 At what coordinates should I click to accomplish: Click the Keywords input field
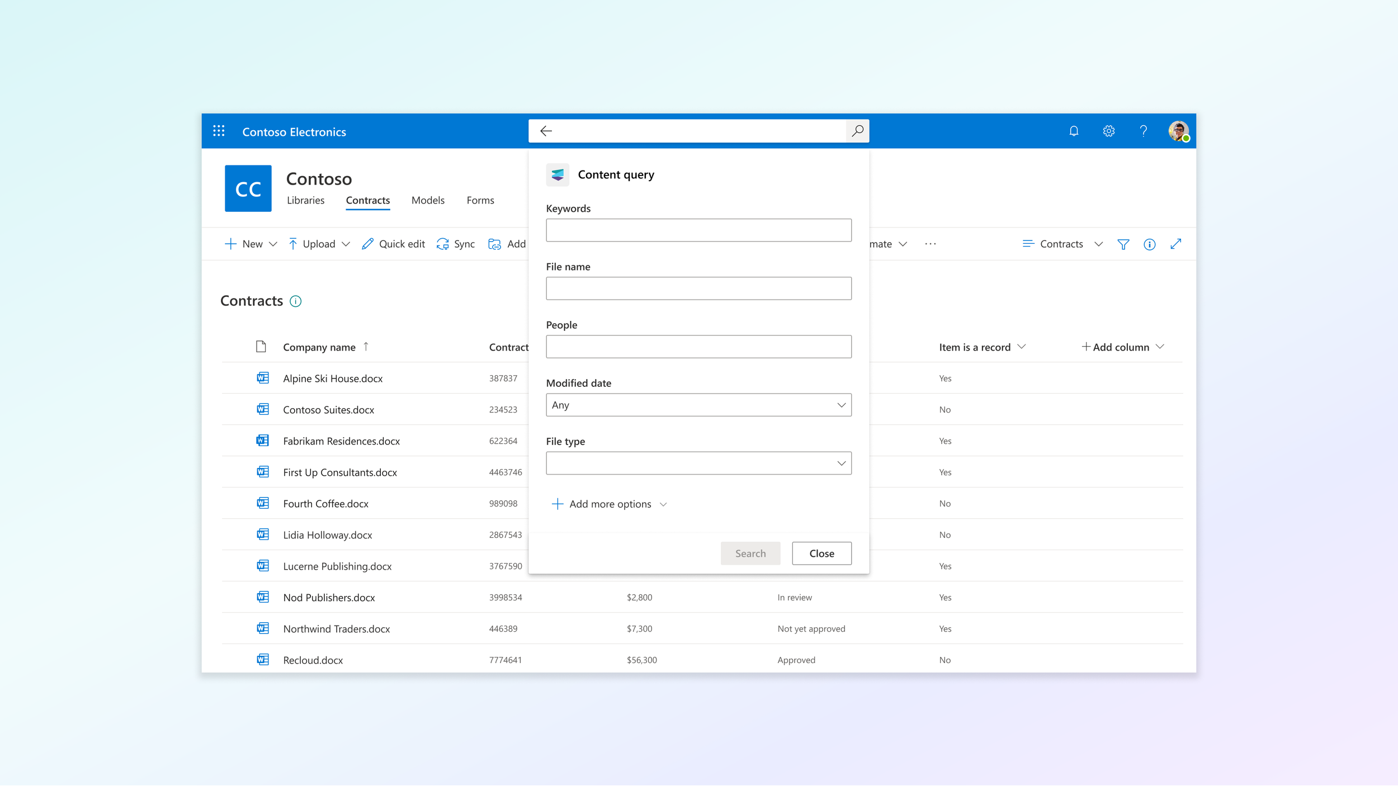(698, 230)
